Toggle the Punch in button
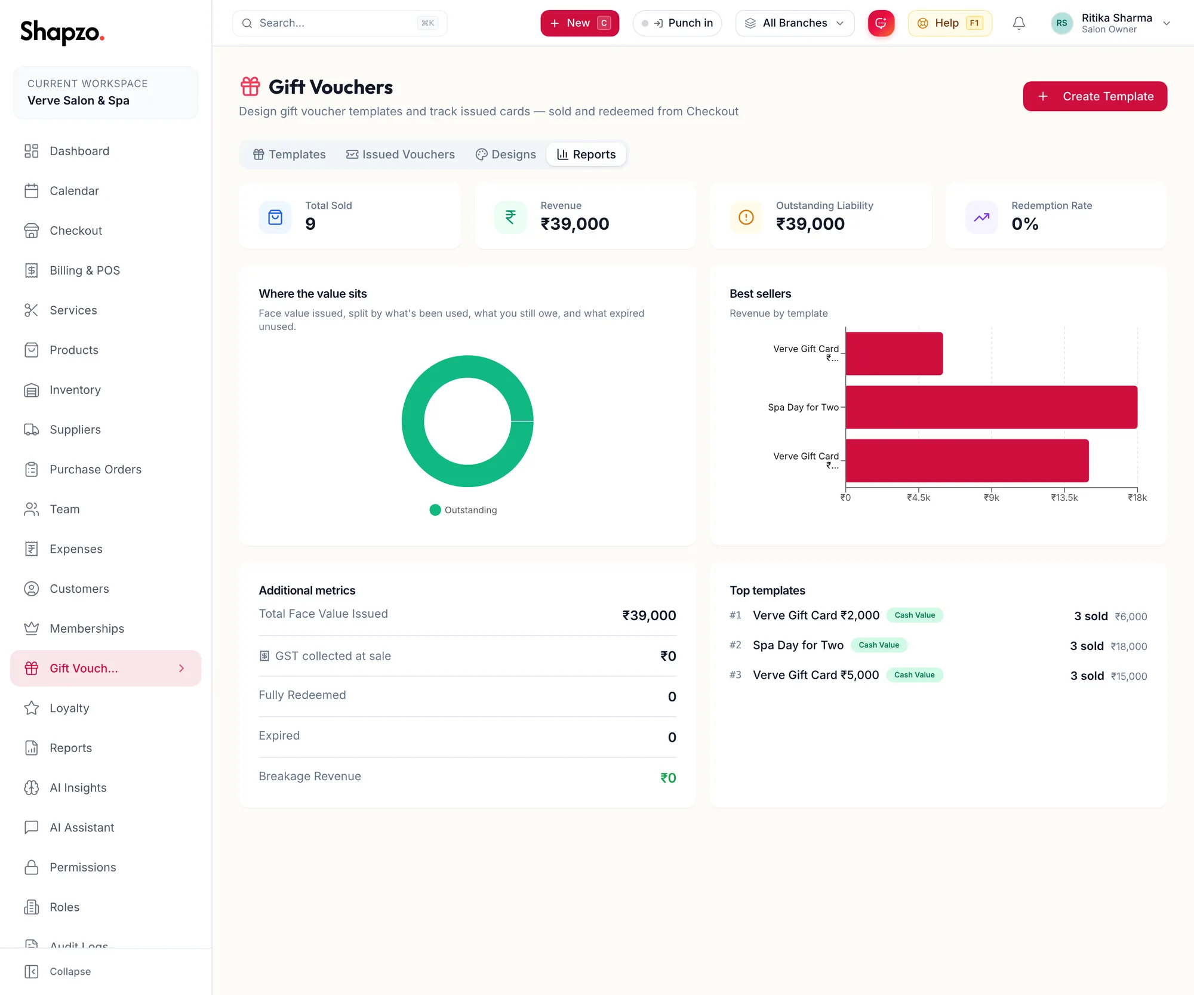 tap(677, 23)
